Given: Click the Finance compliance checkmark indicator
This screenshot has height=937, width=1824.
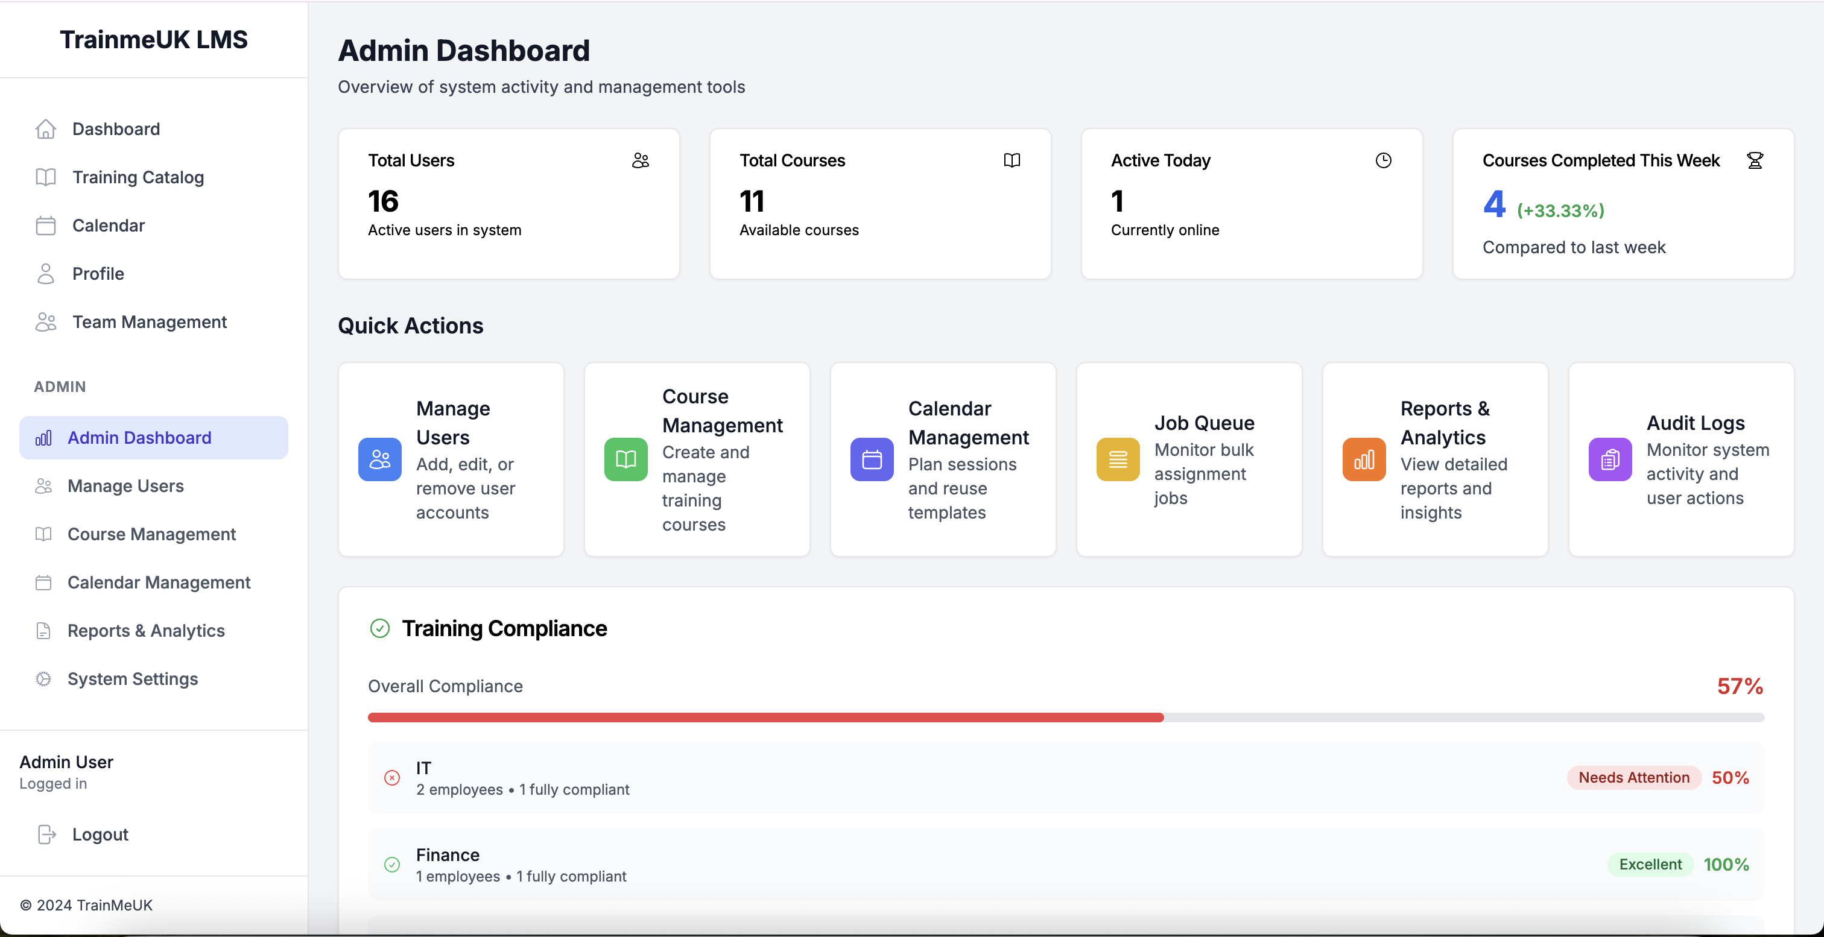Looking at the screenshot, I should [393, 865].
